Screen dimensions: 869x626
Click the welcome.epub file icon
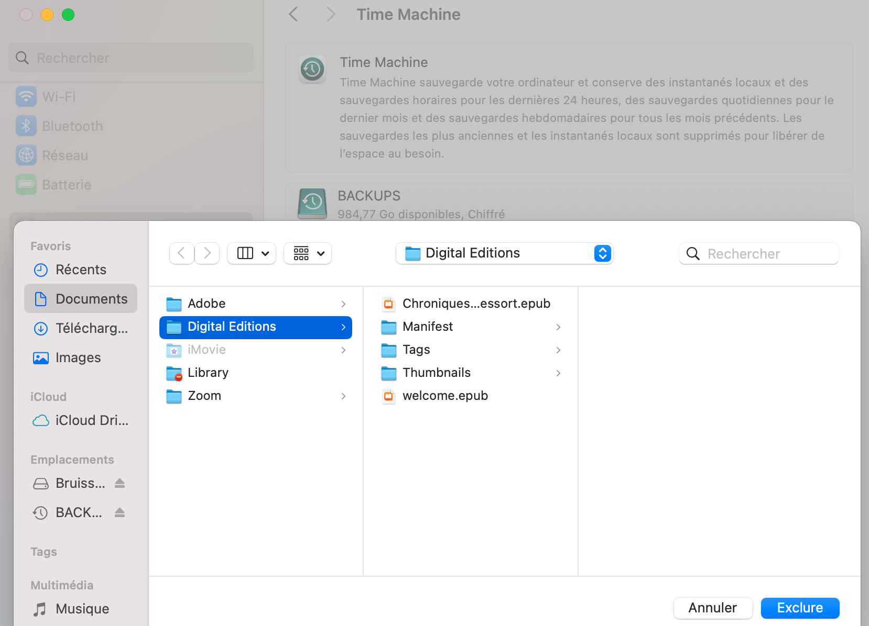tap(388, 396)
